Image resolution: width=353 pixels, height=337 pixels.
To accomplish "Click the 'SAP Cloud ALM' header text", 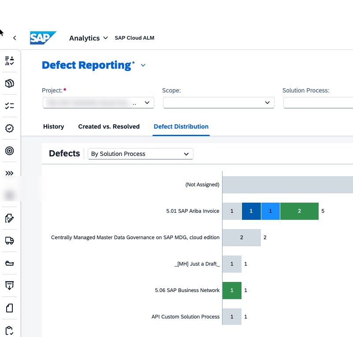I will 134,38.
